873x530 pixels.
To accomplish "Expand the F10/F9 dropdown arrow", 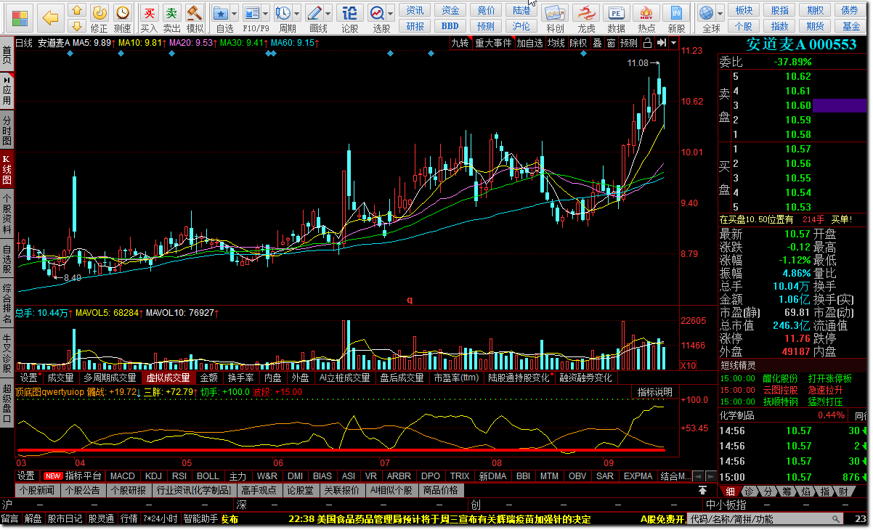I will coord(266,13).
